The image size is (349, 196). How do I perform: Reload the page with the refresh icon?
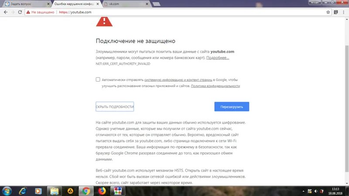(20, 12)
